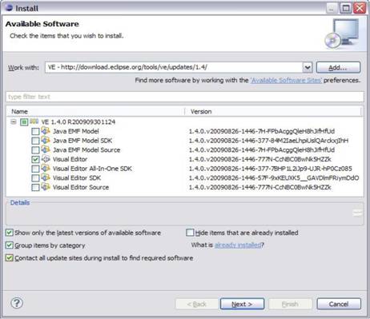Toggle Group items by category checkbox
Image resolution: width=370 pixels, height=319 pixels.
pos(10,245)
